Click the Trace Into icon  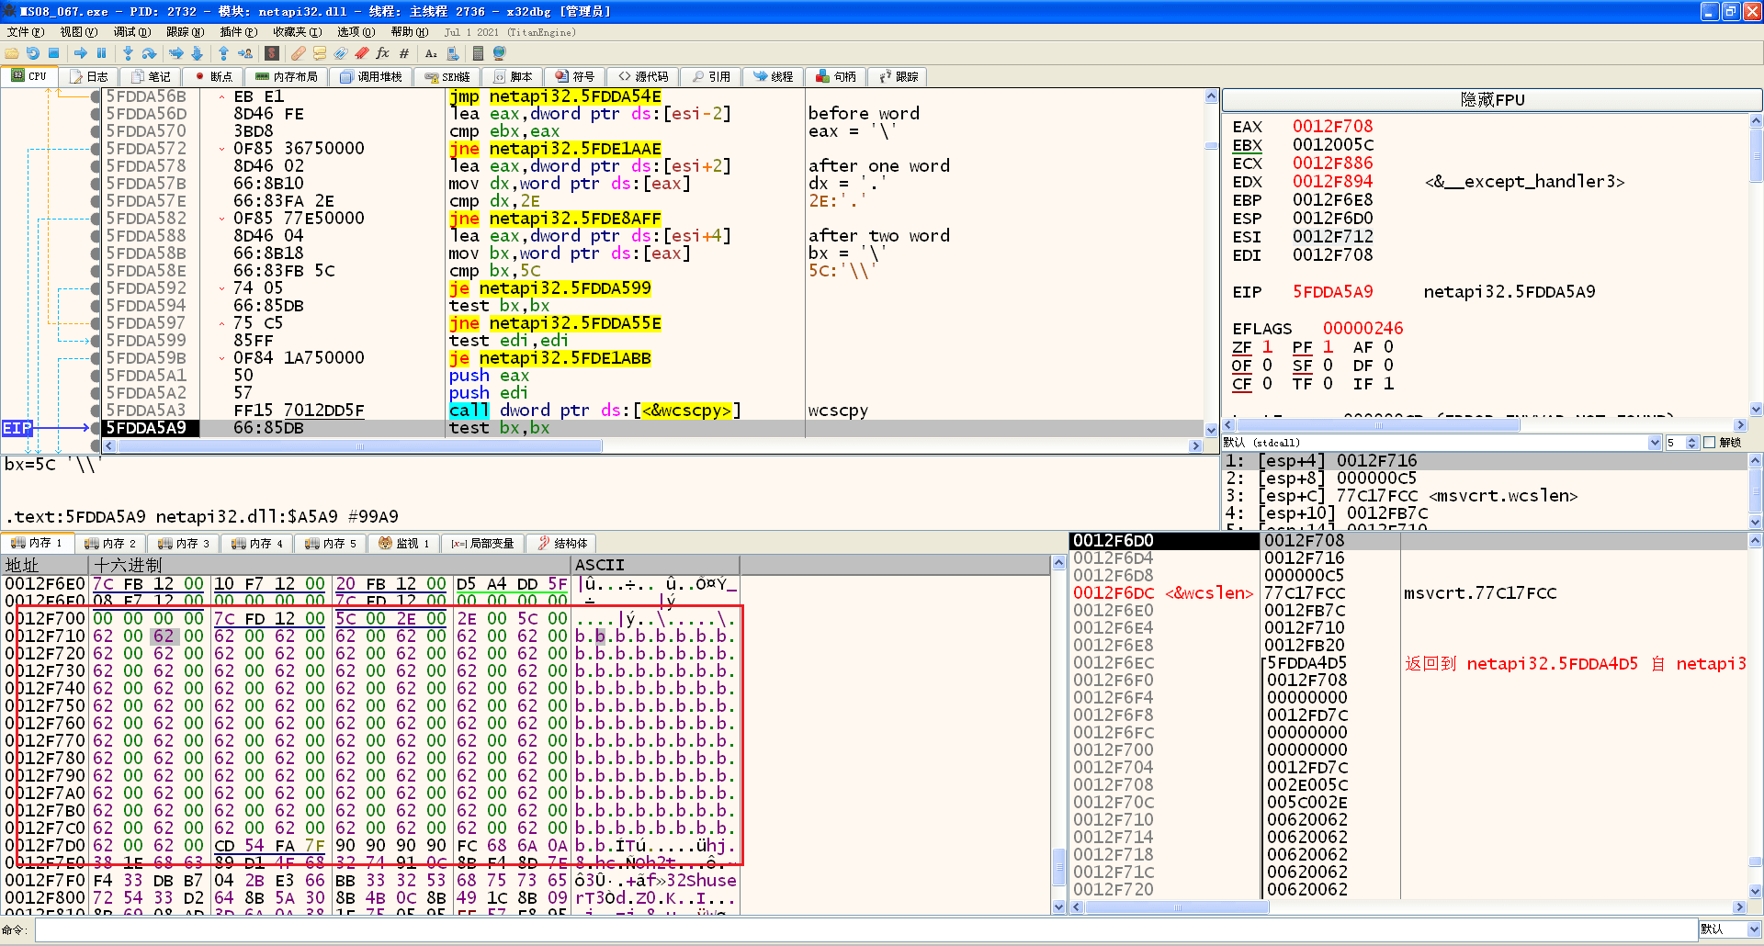pos(175,53)
